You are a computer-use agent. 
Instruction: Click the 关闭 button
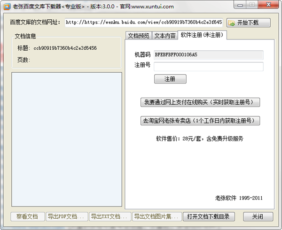(x=258, y=216)
